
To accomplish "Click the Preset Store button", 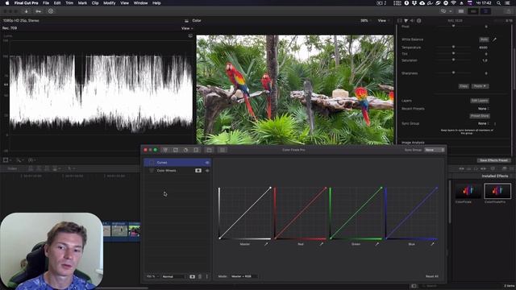I will (480, 116).
